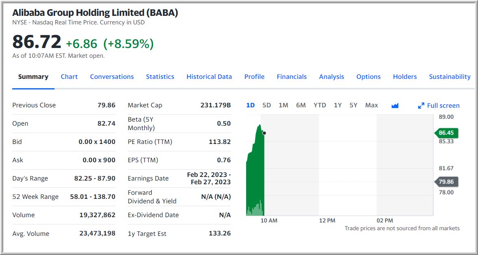This screenshot has width=478, height=255.
Task: Click the 10 AM axis label
Action: tap(269, 220)
